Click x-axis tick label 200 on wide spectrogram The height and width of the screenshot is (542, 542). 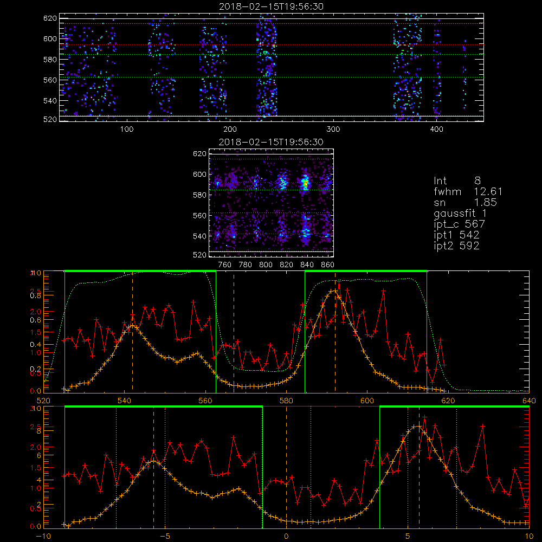230,130
